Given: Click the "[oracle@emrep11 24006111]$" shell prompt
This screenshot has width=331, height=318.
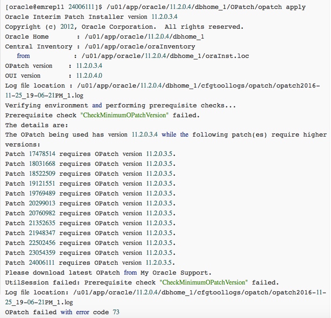Looking at the screenshot, I should [60, 7].
